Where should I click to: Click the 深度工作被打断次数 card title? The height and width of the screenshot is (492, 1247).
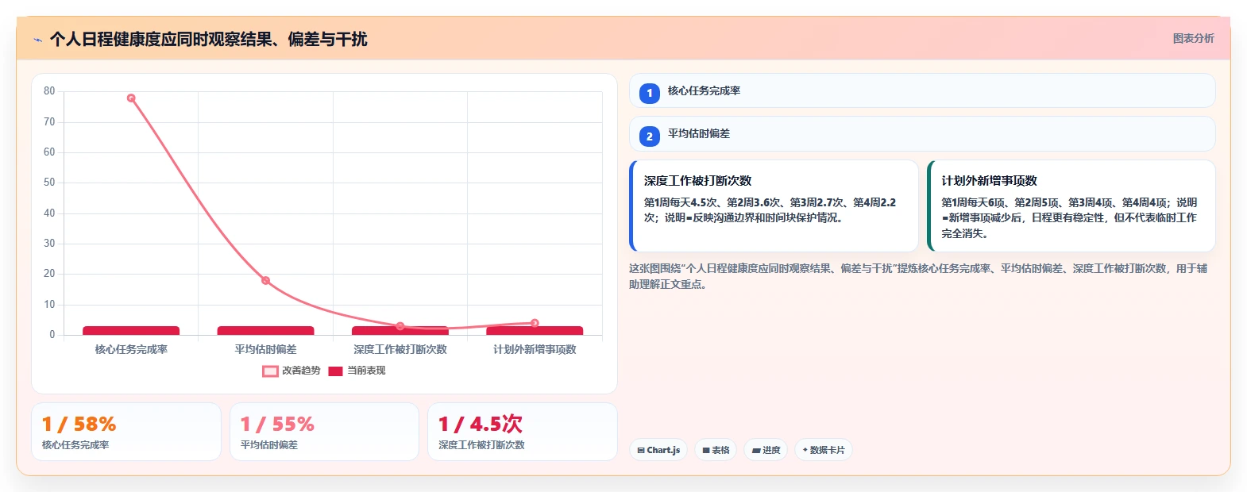[697, 181]
